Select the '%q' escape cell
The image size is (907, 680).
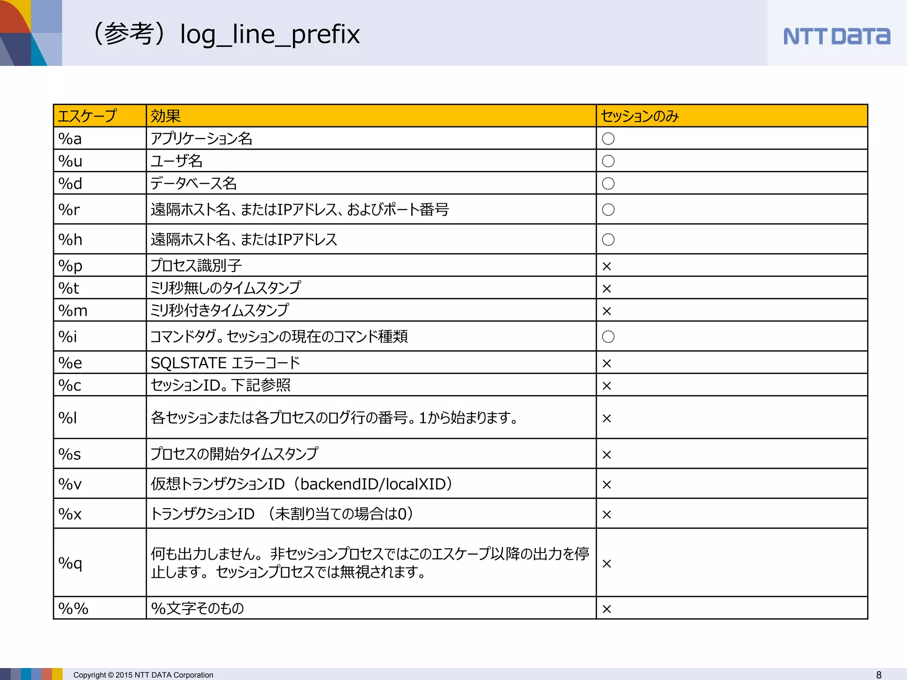click(x=100, y=563)
